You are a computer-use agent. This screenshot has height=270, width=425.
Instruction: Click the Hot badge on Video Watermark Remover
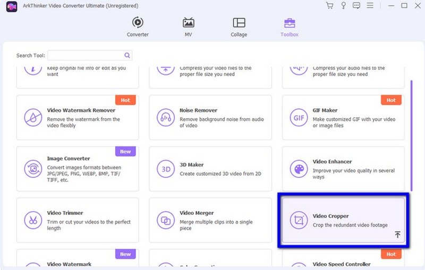pyautogui.click(x=125, y=100)
